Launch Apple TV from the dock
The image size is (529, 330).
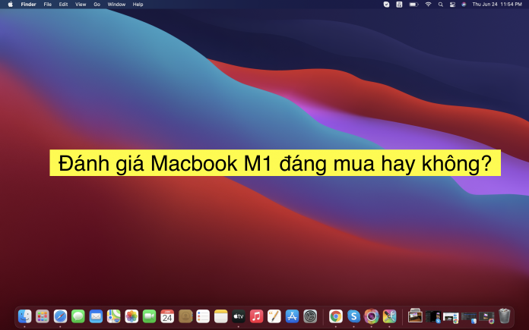click(239, 316)
